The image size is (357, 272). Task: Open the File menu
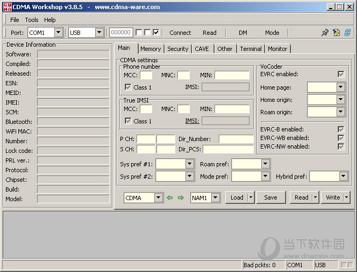click(x=15, y=20)
